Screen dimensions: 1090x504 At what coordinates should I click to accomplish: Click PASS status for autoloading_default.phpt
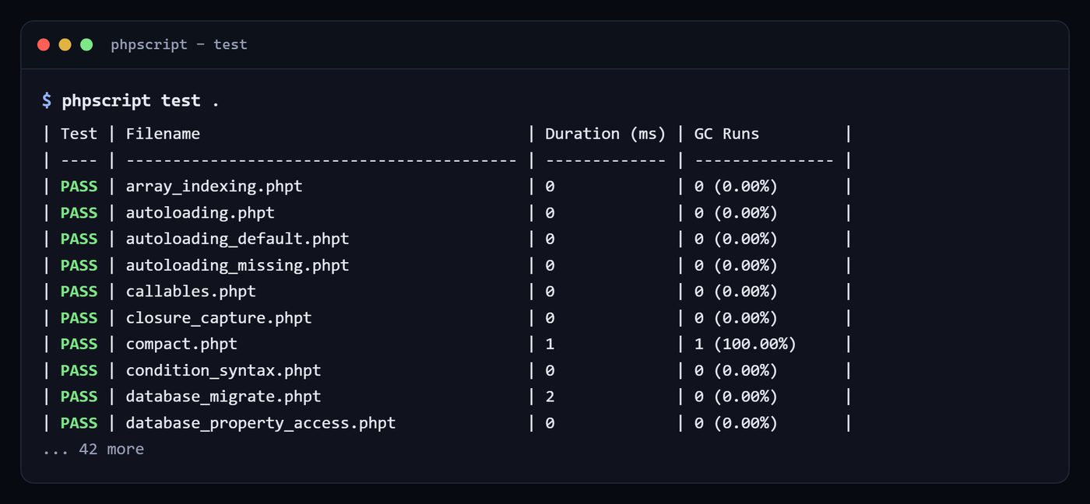[x=79, y=239]
